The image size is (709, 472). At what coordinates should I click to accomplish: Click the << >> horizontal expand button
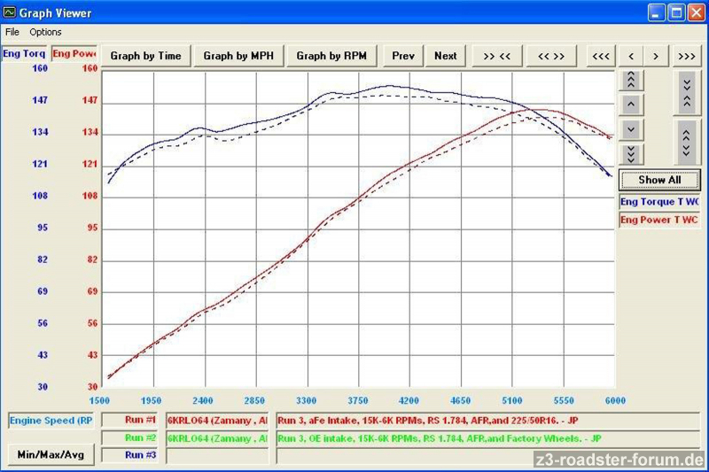pos(551,56)
